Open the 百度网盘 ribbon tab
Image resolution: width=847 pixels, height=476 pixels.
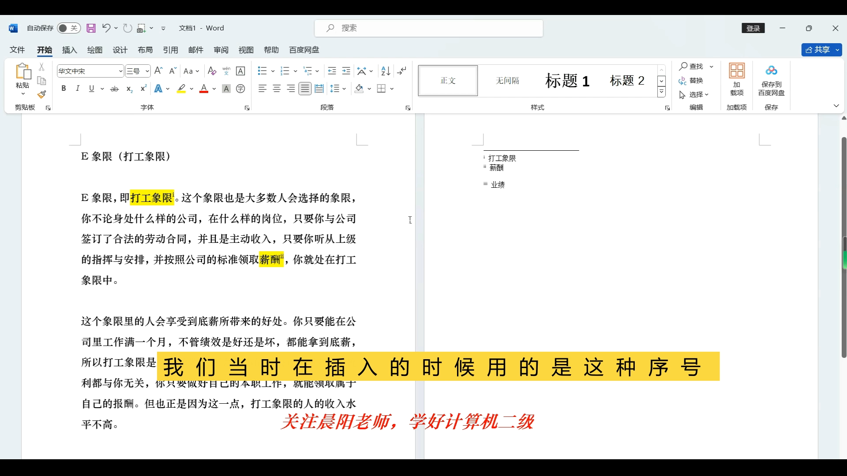(304, 50)
